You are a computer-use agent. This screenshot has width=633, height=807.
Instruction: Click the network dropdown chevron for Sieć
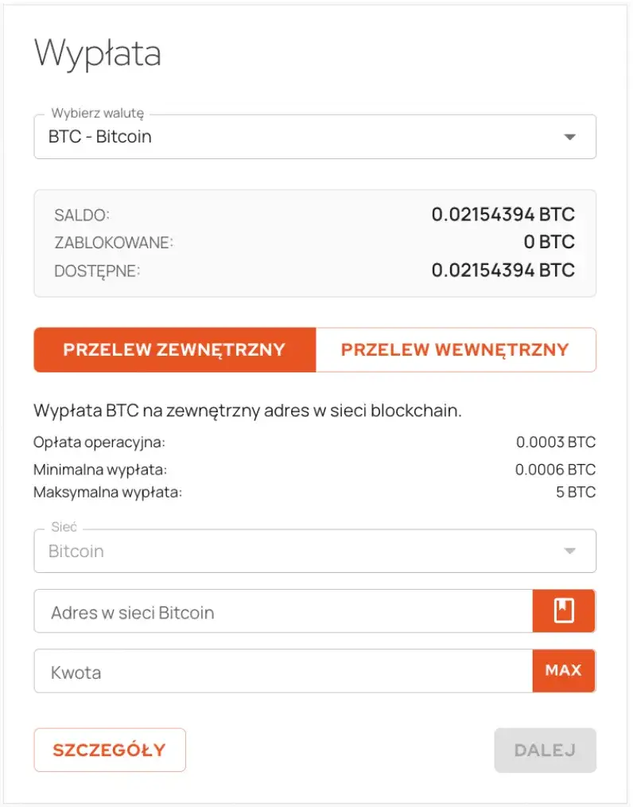570,550
